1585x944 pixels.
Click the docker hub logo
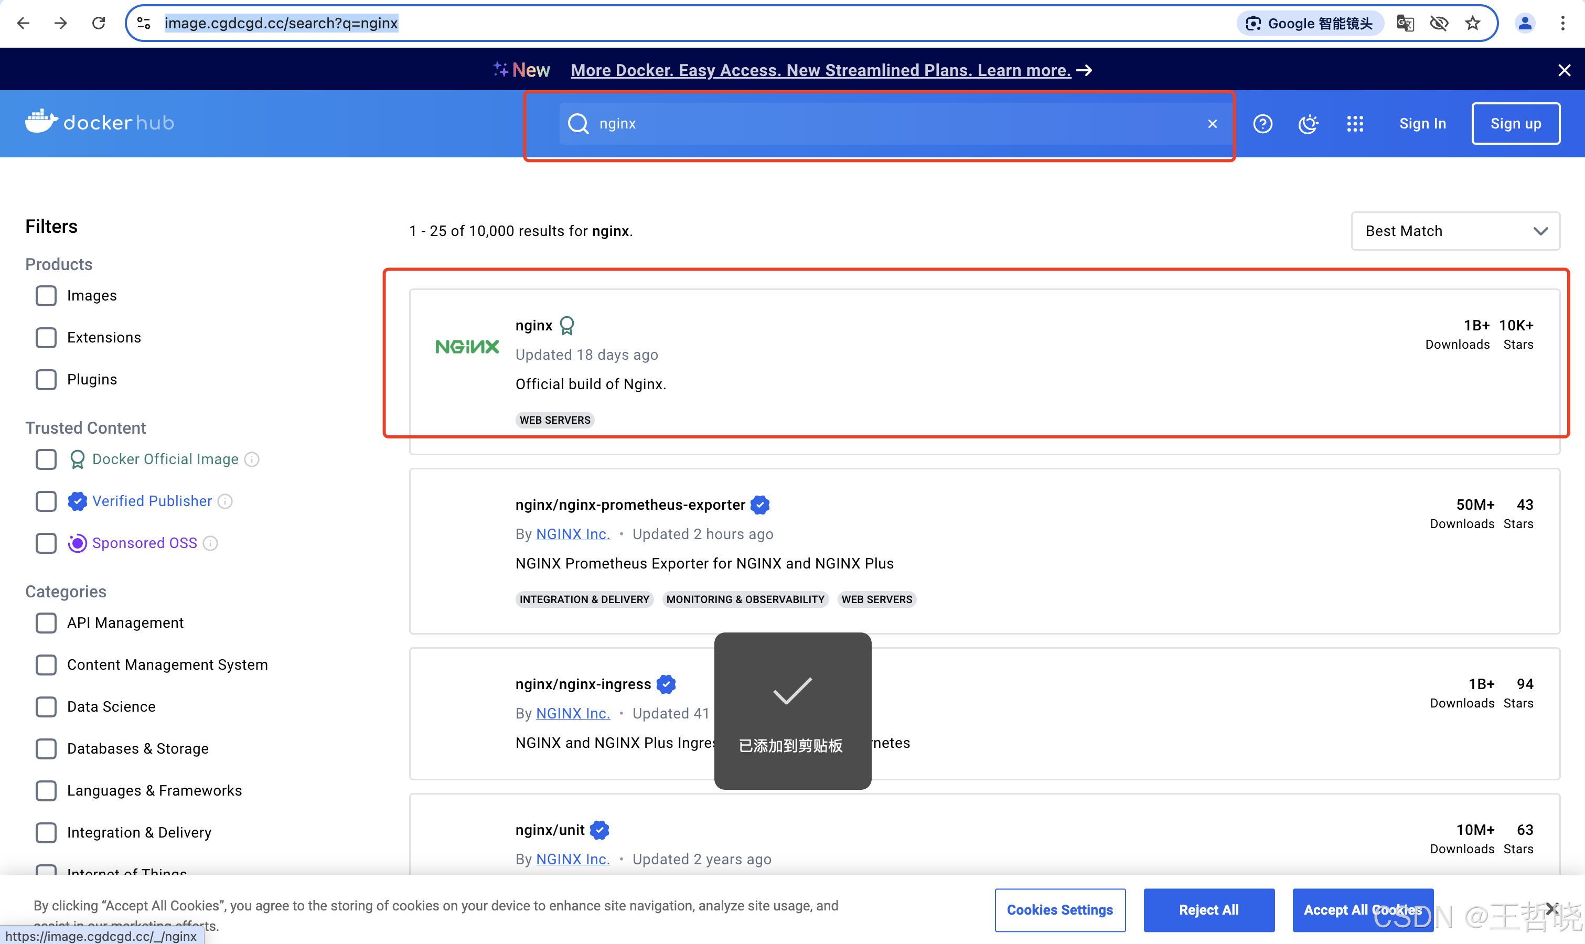(99, 122)
